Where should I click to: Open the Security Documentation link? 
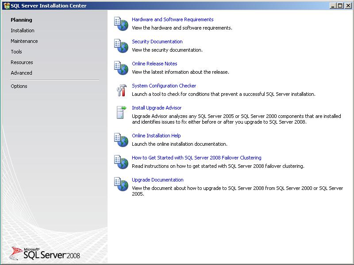(x=157, y=42)
